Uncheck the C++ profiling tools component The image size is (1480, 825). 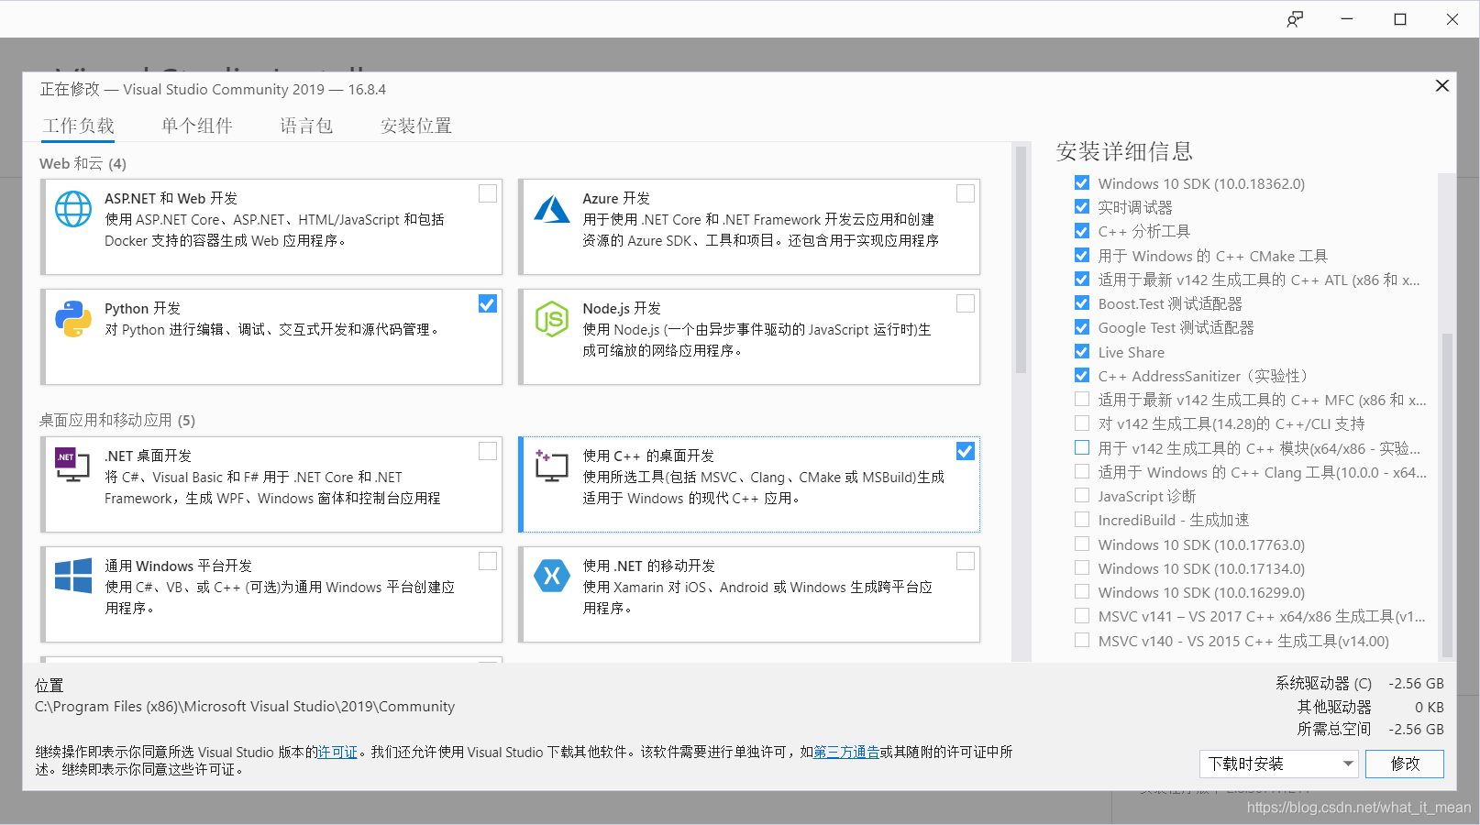(1082, 231)
